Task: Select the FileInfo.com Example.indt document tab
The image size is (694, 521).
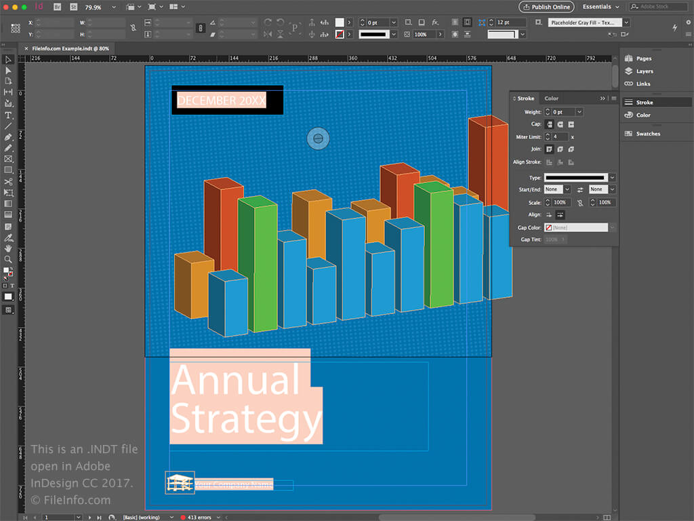Action: point(70,48)
